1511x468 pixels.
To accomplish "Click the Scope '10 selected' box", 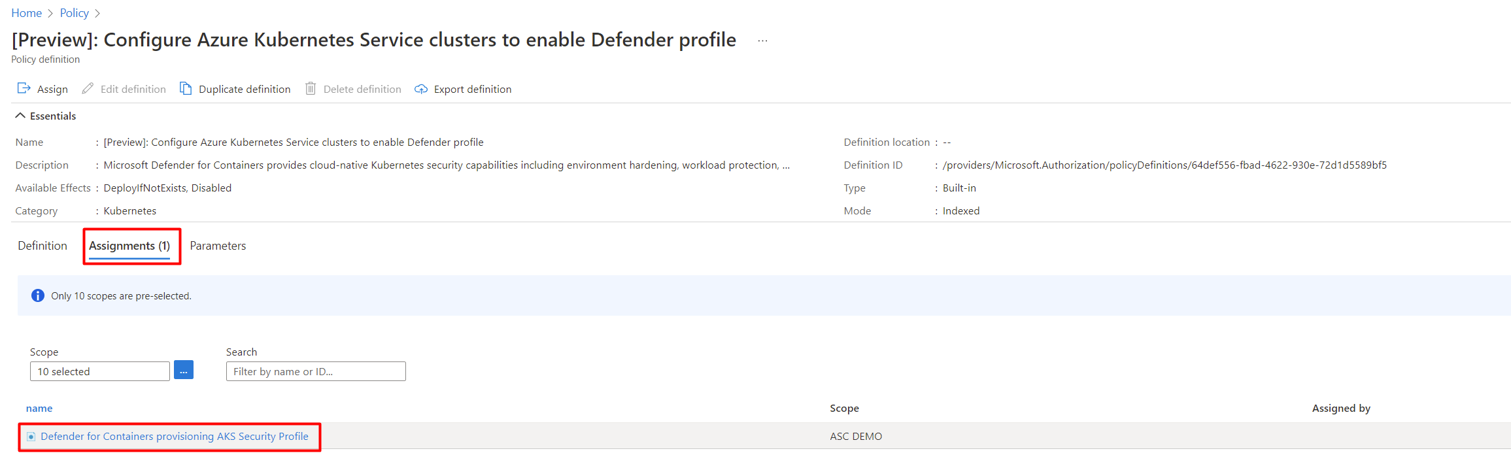I will 99,371.
